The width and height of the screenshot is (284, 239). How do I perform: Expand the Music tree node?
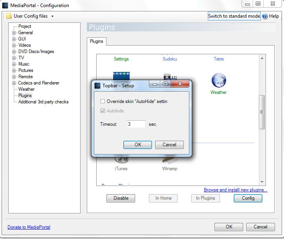tap(14, 64)
